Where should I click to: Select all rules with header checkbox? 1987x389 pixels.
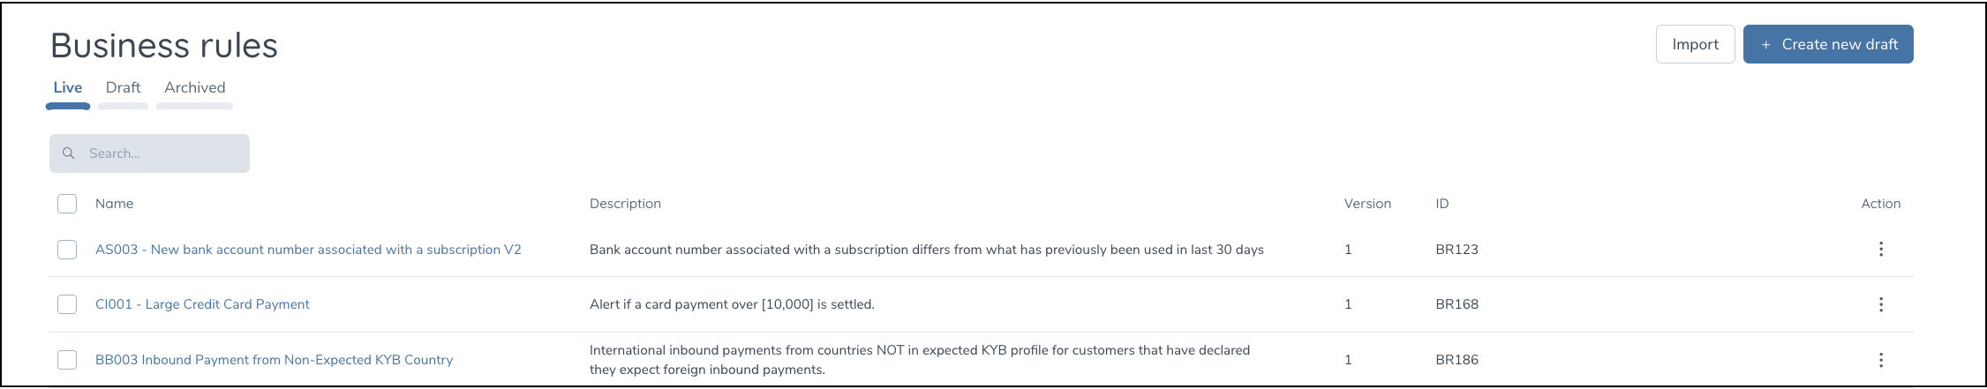tap(67, 204)
